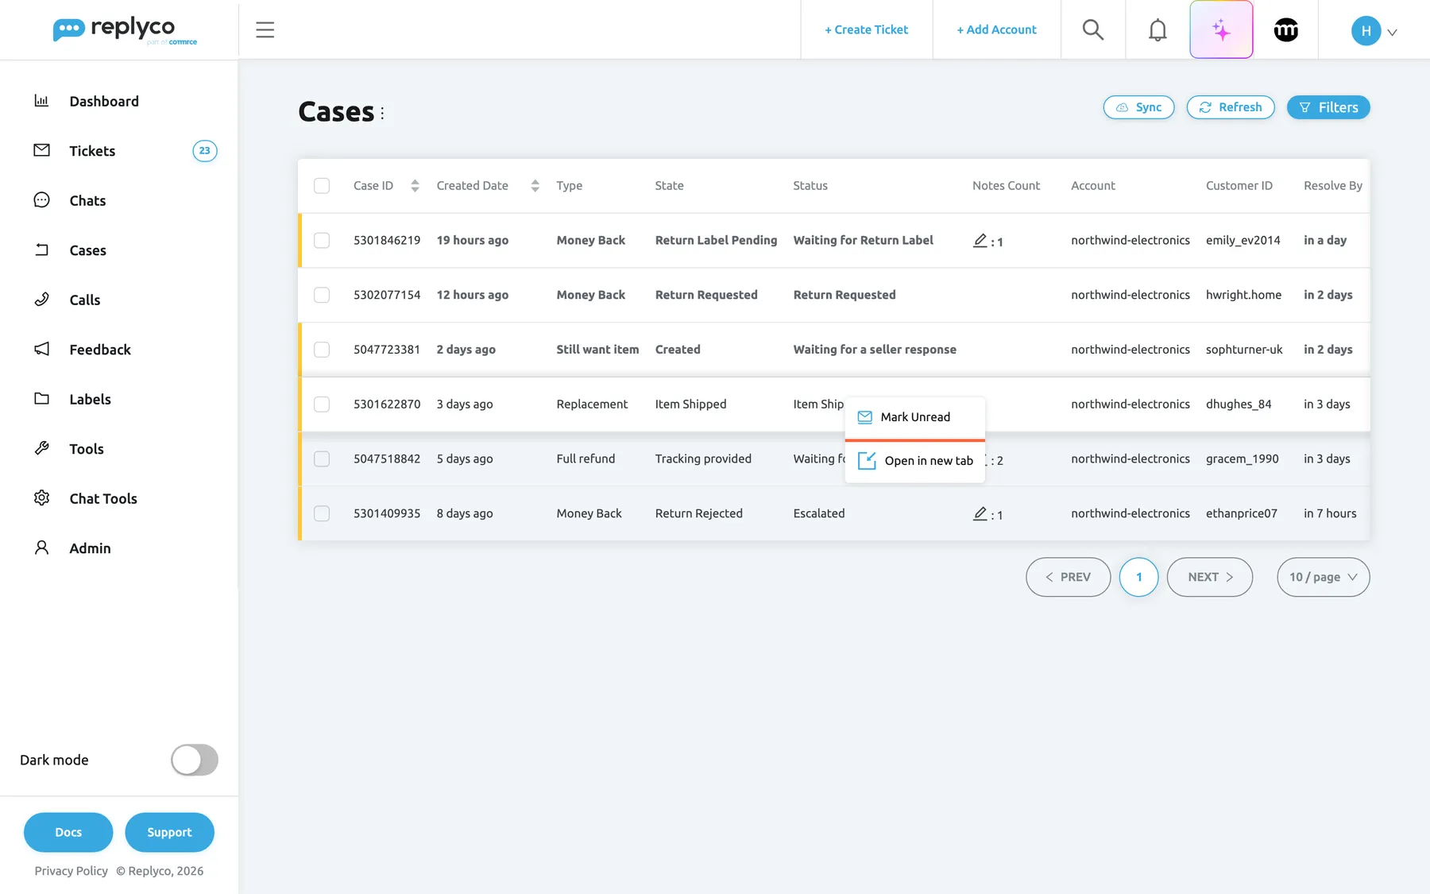Open the H user avatar

1366,31
